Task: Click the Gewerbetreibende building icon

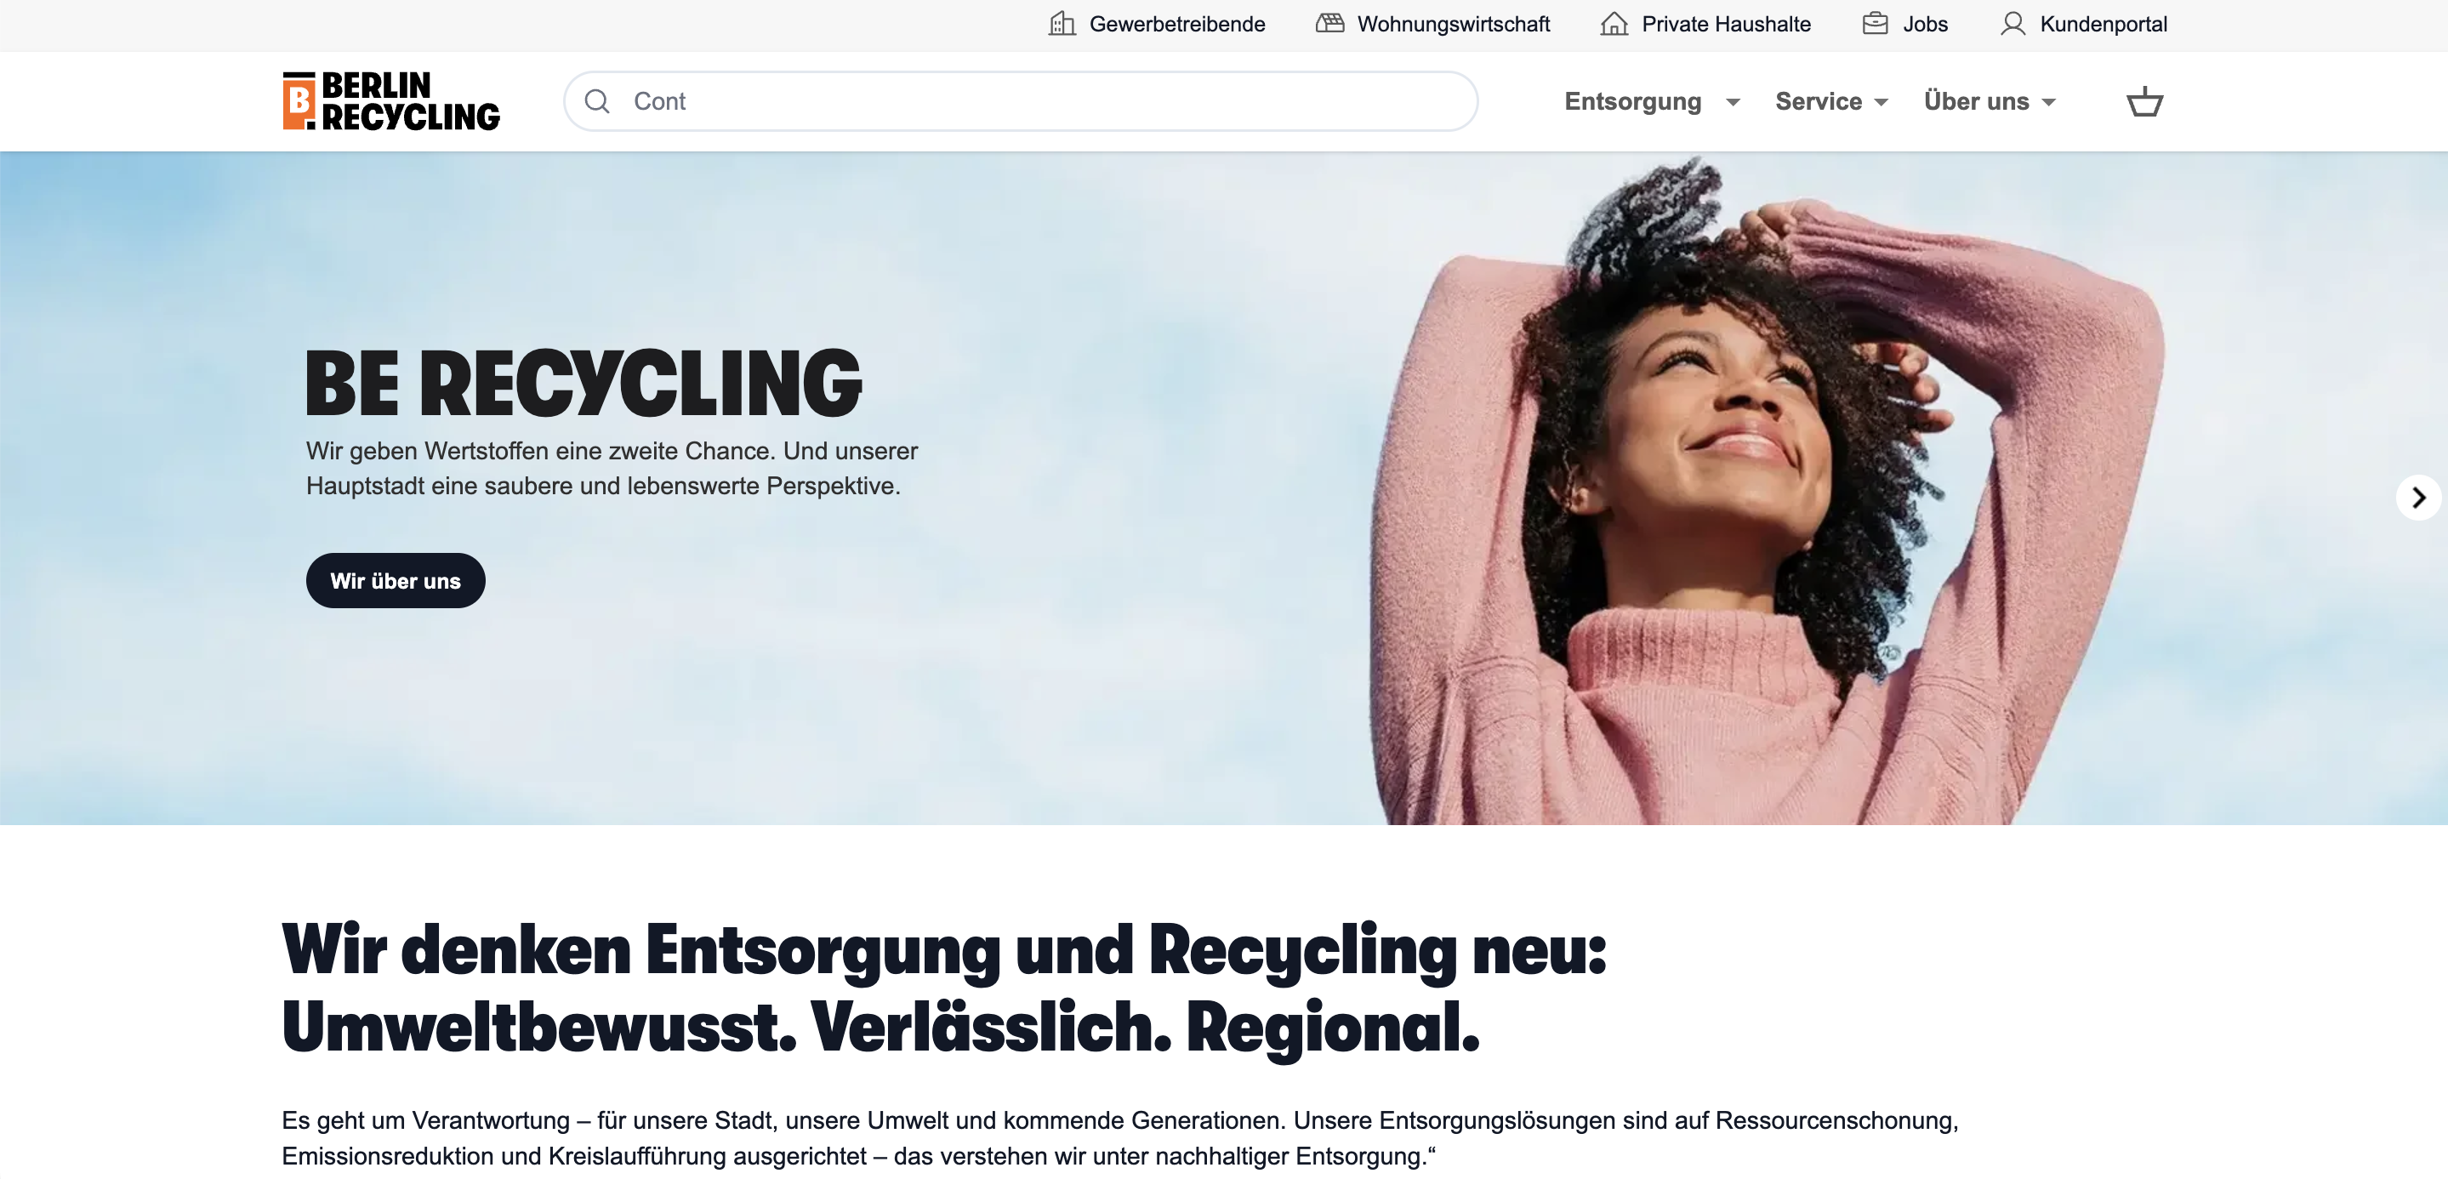Action: point(1062,24)
